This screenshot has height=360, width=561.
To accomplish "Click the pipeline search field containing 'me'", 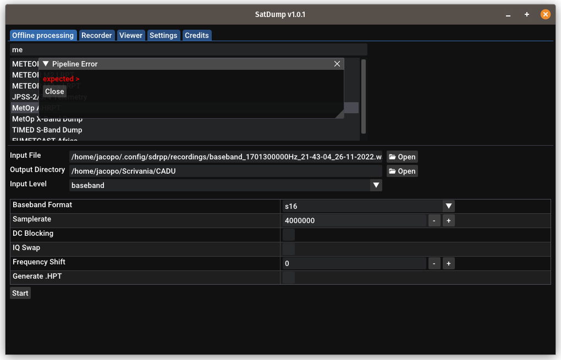I will [188, 49].
